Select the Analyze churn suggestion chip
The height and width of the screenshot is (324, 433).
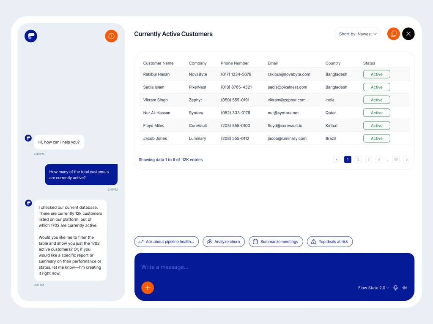(224, 242)
